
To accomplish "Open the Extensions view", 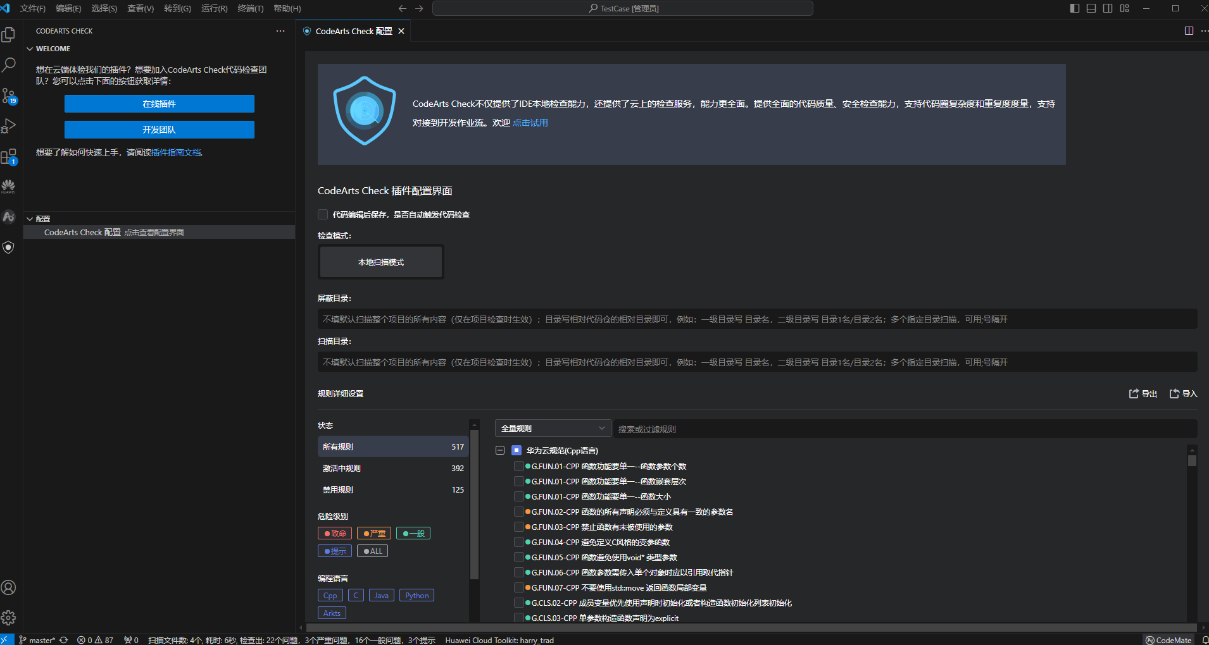I will tap(9, 156).
